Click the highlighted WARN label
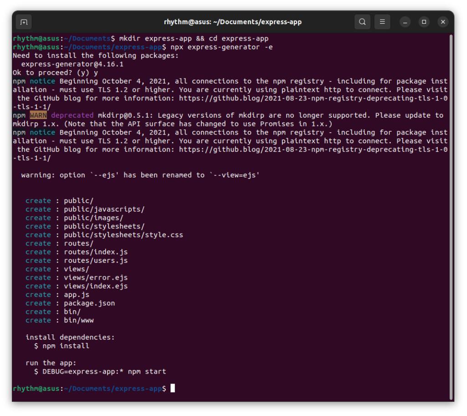The height and width of the screenshot is (416, 467). pyautogui.click(x=38, y=115)
